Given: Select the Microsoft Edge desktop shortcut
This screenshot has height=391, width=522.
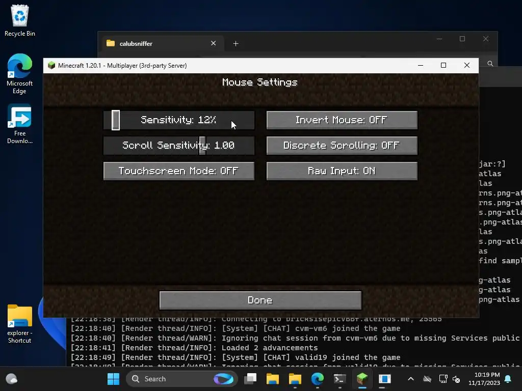Looking at the screenshot, I should (20, 74).
